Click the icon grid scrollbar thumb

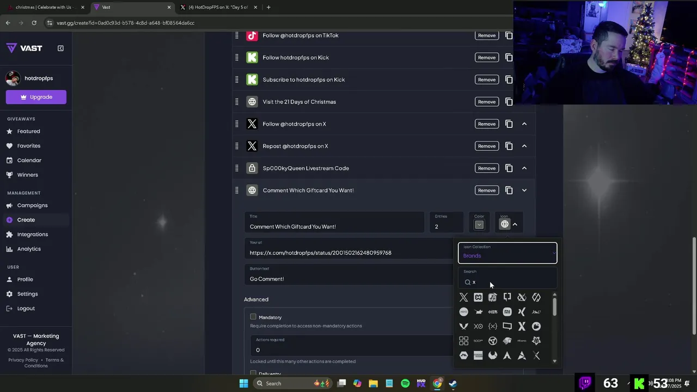pos(555,306)
